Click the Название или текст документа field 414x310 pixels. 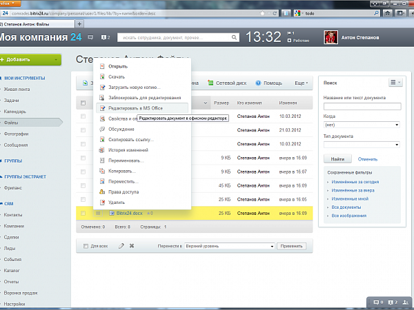tap(362, 106)
